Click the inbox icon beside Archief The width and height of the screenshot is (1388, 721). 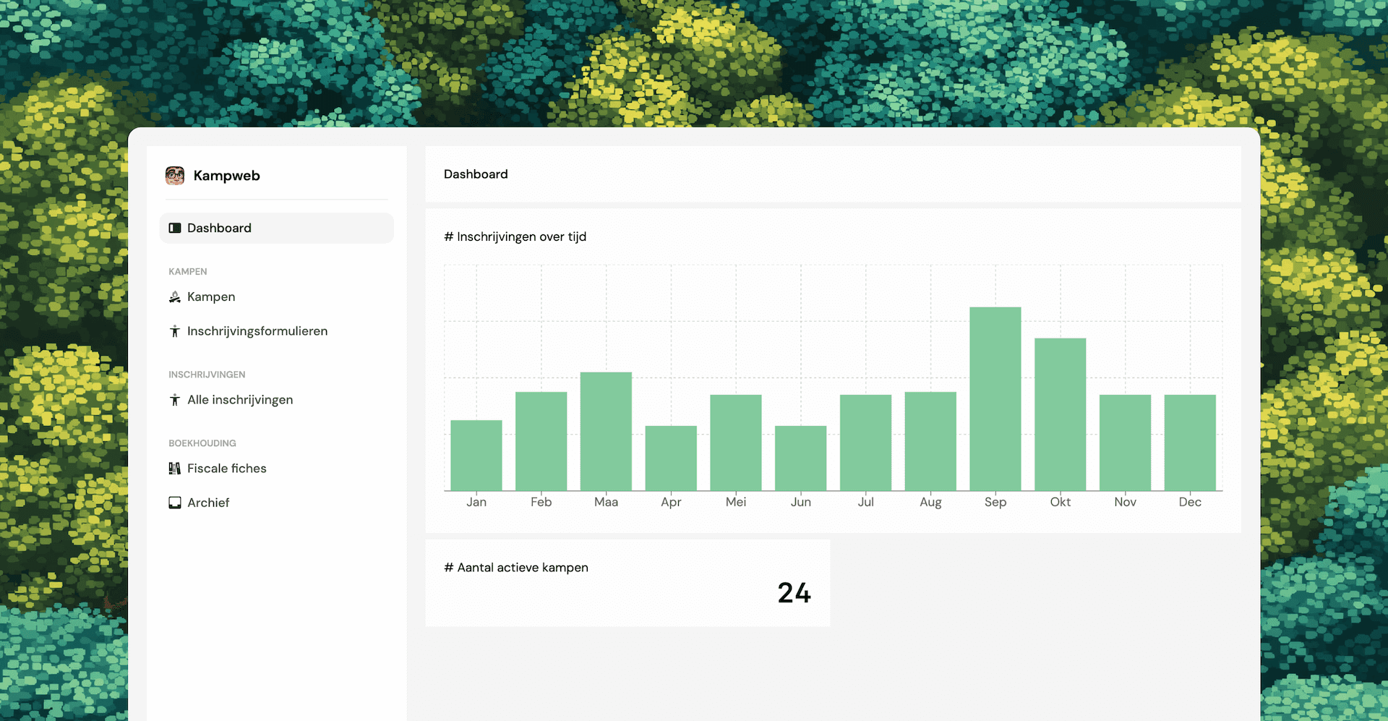(x=175, y=503)
